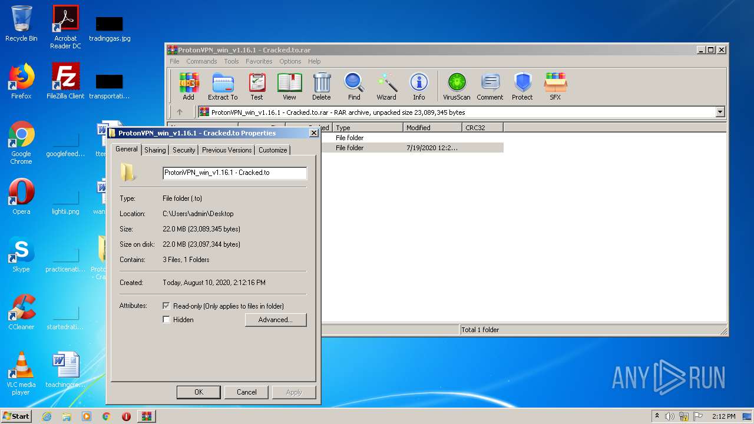Click the WinRAR taskbar button
The height and width of the screenshot is (424, 754).
(x=146, y=416)
